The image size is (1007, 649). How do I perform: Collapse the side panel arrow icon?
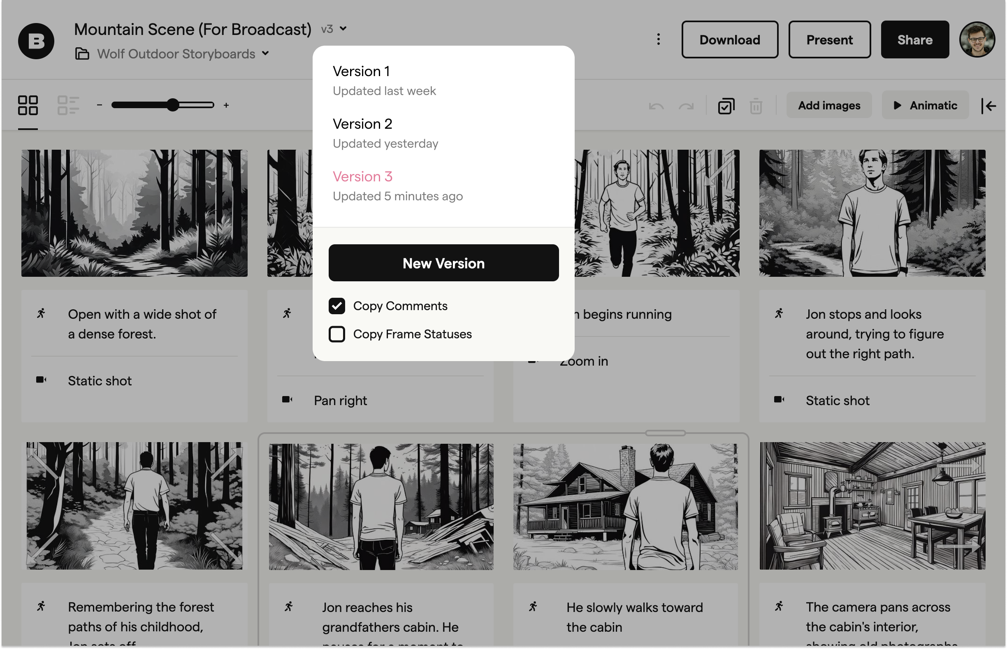click(x=988, y=106)
